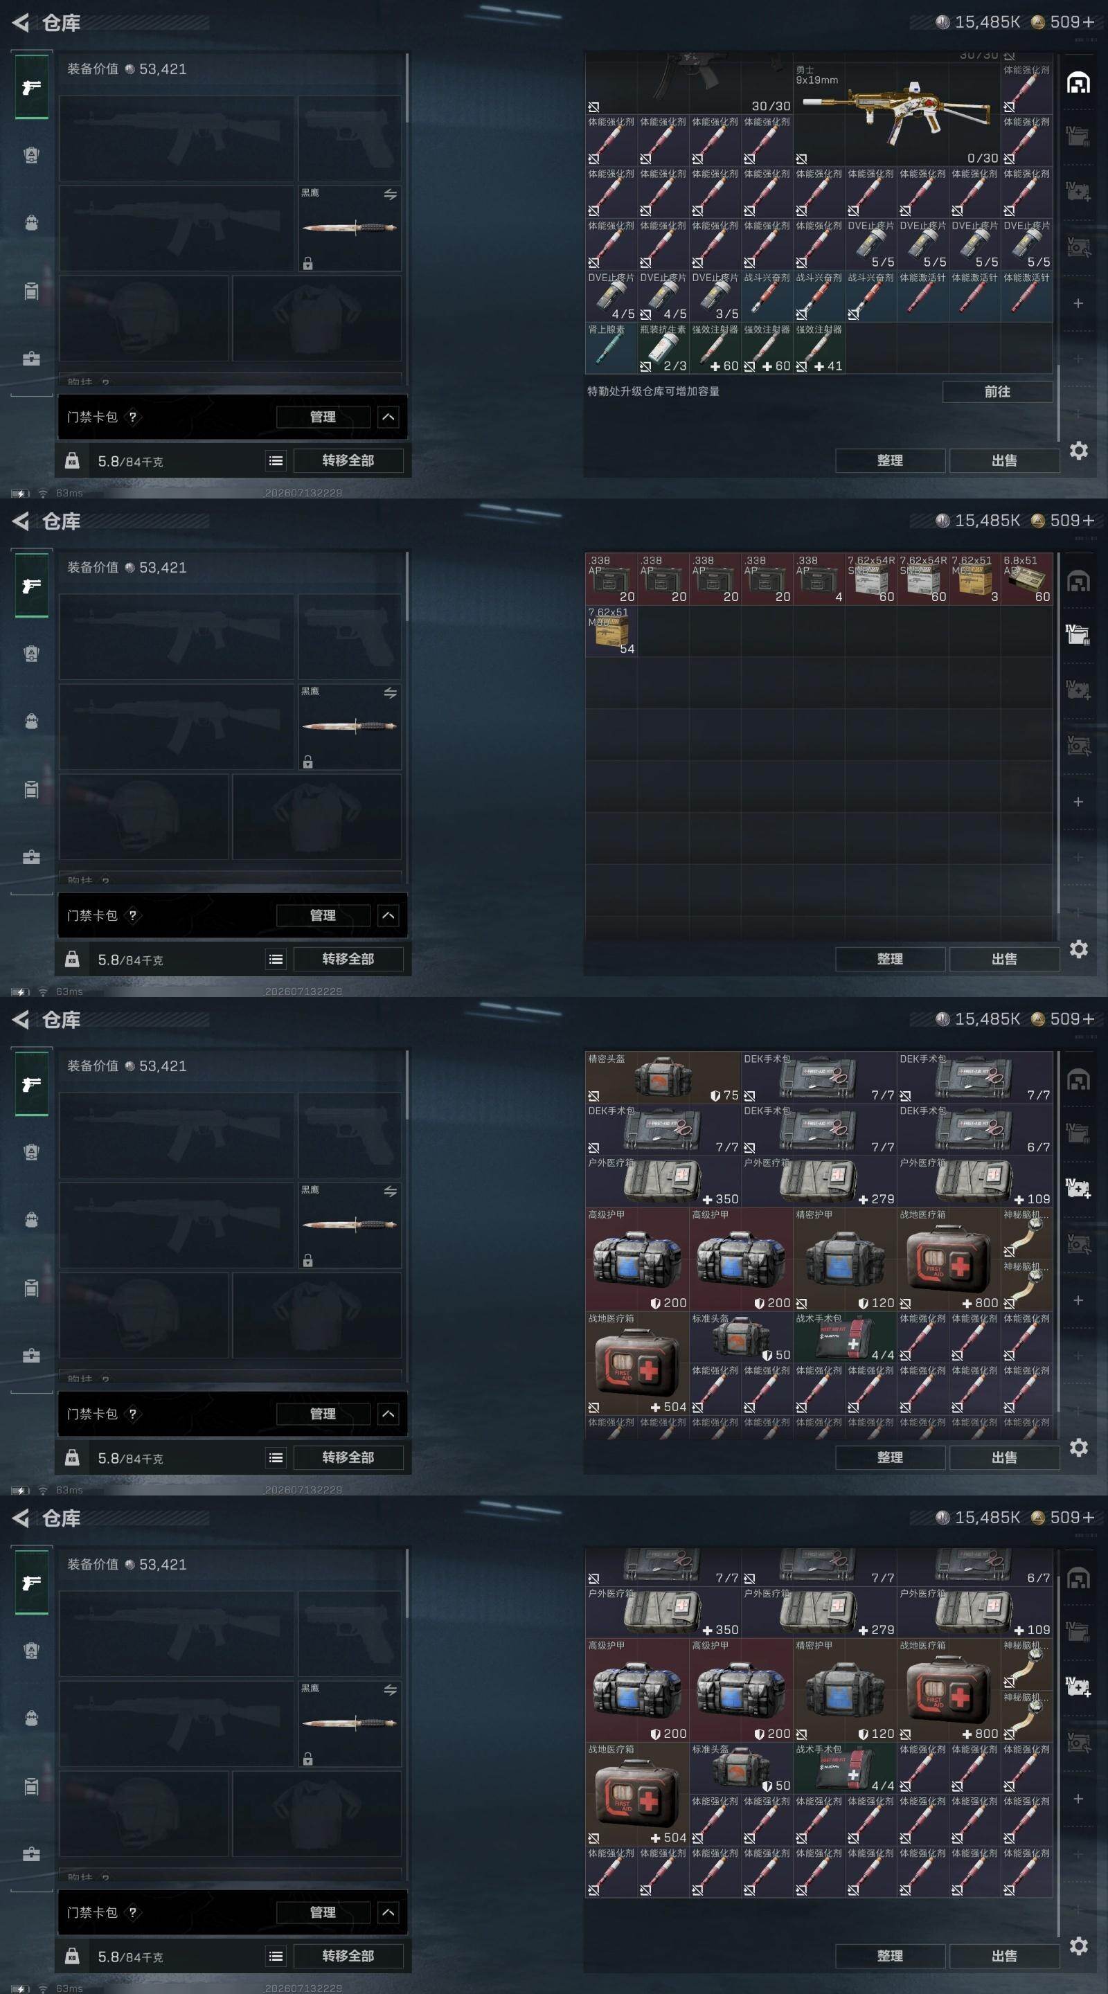This screenshot has height=1994, width=1108.
Task: Click the highlighted weapons sidebar icon in ammo view
Action: [32, 586]
